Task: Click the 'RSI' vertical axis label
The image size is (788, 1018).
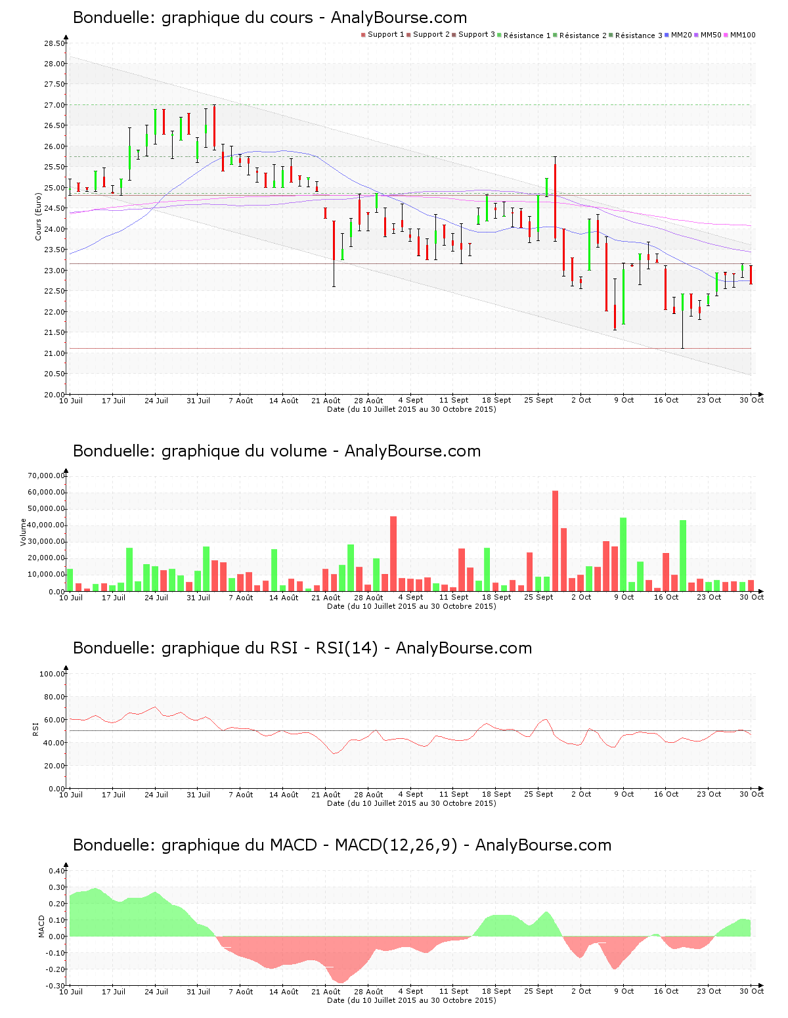Action: coord(35,729)
